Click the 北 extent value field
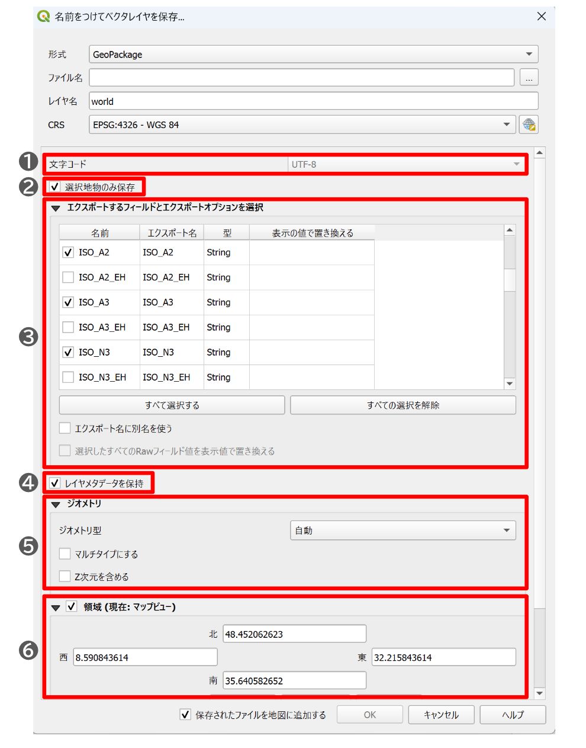586x748 pixels. click(295, 634)
